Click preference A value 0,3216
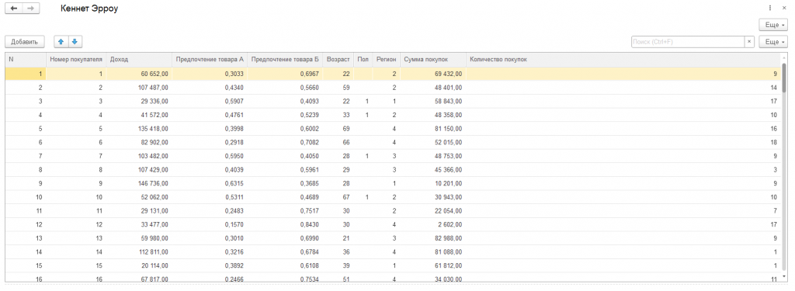Viewport: 795px width, 291px height. click(234, 252)
